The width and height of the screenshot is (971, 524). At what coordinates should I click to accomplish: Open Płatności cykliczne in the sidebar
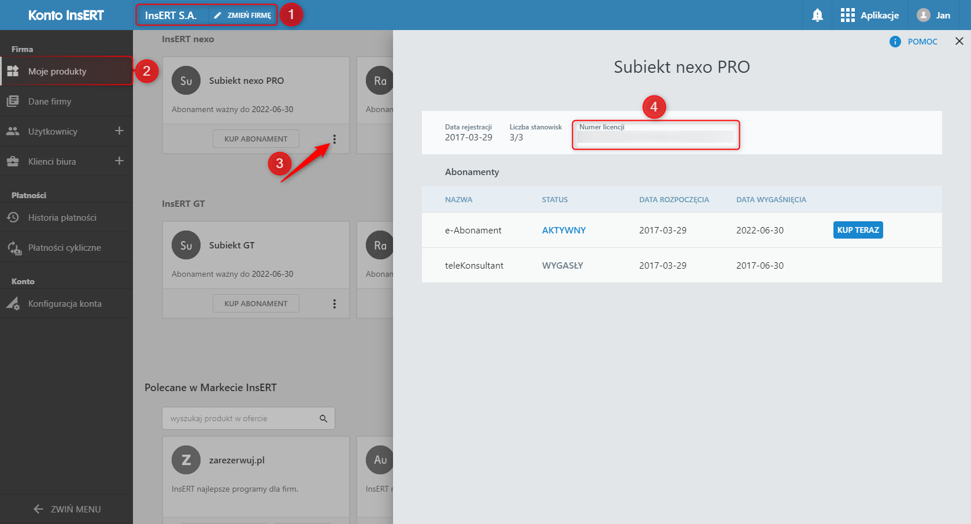[66, 247]
